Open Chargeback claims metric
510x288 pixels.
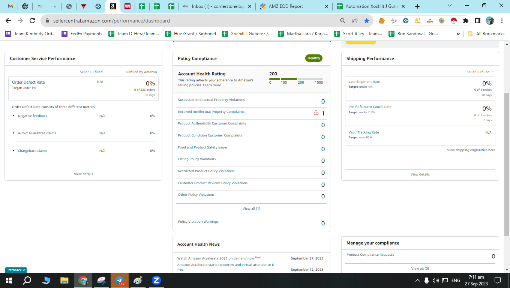[33, 151]
